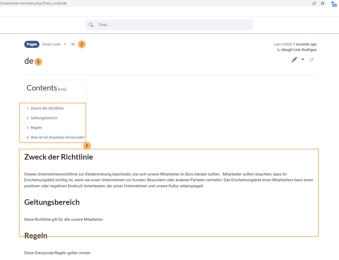Click the browser share icon
This screenshot has width=339, height=260.
314,3
